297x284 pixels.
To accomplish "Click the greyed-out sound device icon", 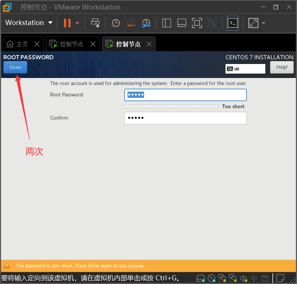I will 254,278.
